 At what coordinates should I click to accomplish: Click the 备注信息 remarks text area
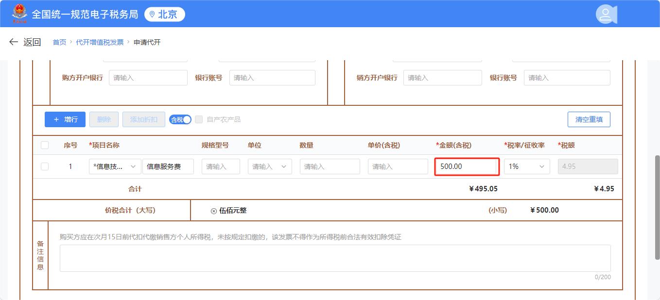tap(335, 258)
